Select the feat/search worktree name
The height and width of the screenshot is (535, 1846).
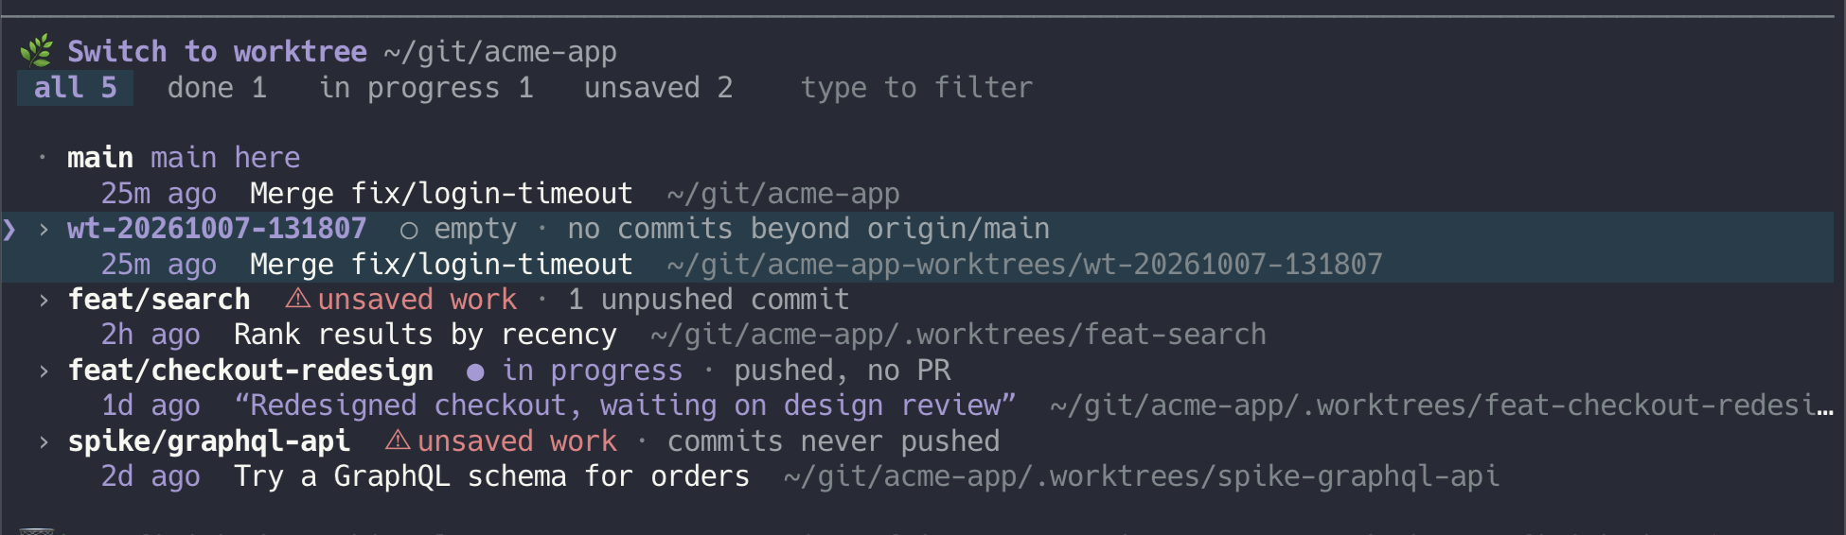pyautogui.click(x=159, y=300)
